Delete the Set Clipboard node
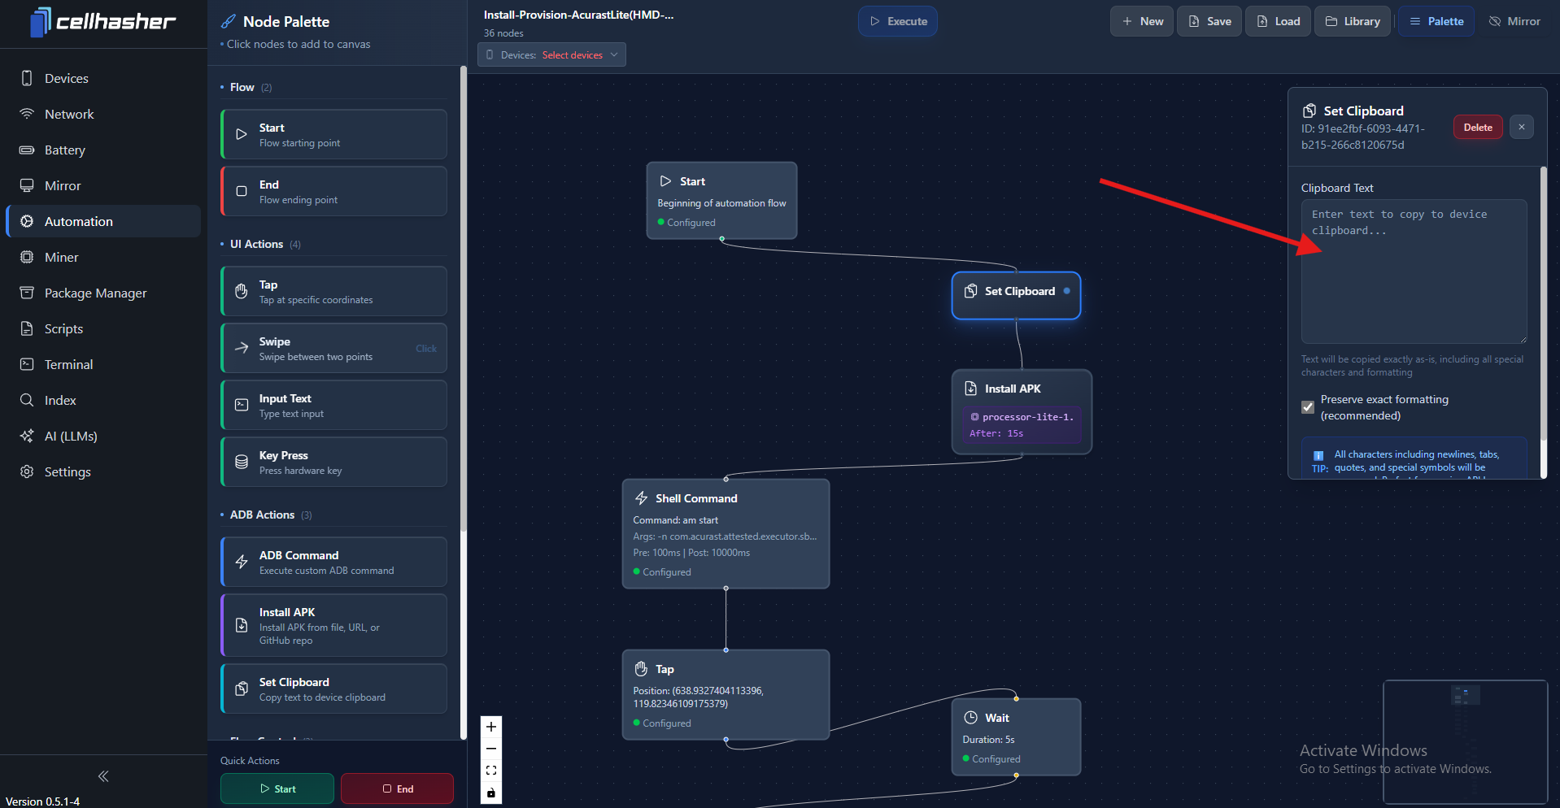Screen dimensions: 1560x808 pyautogui.click(x=1477, y=128)
